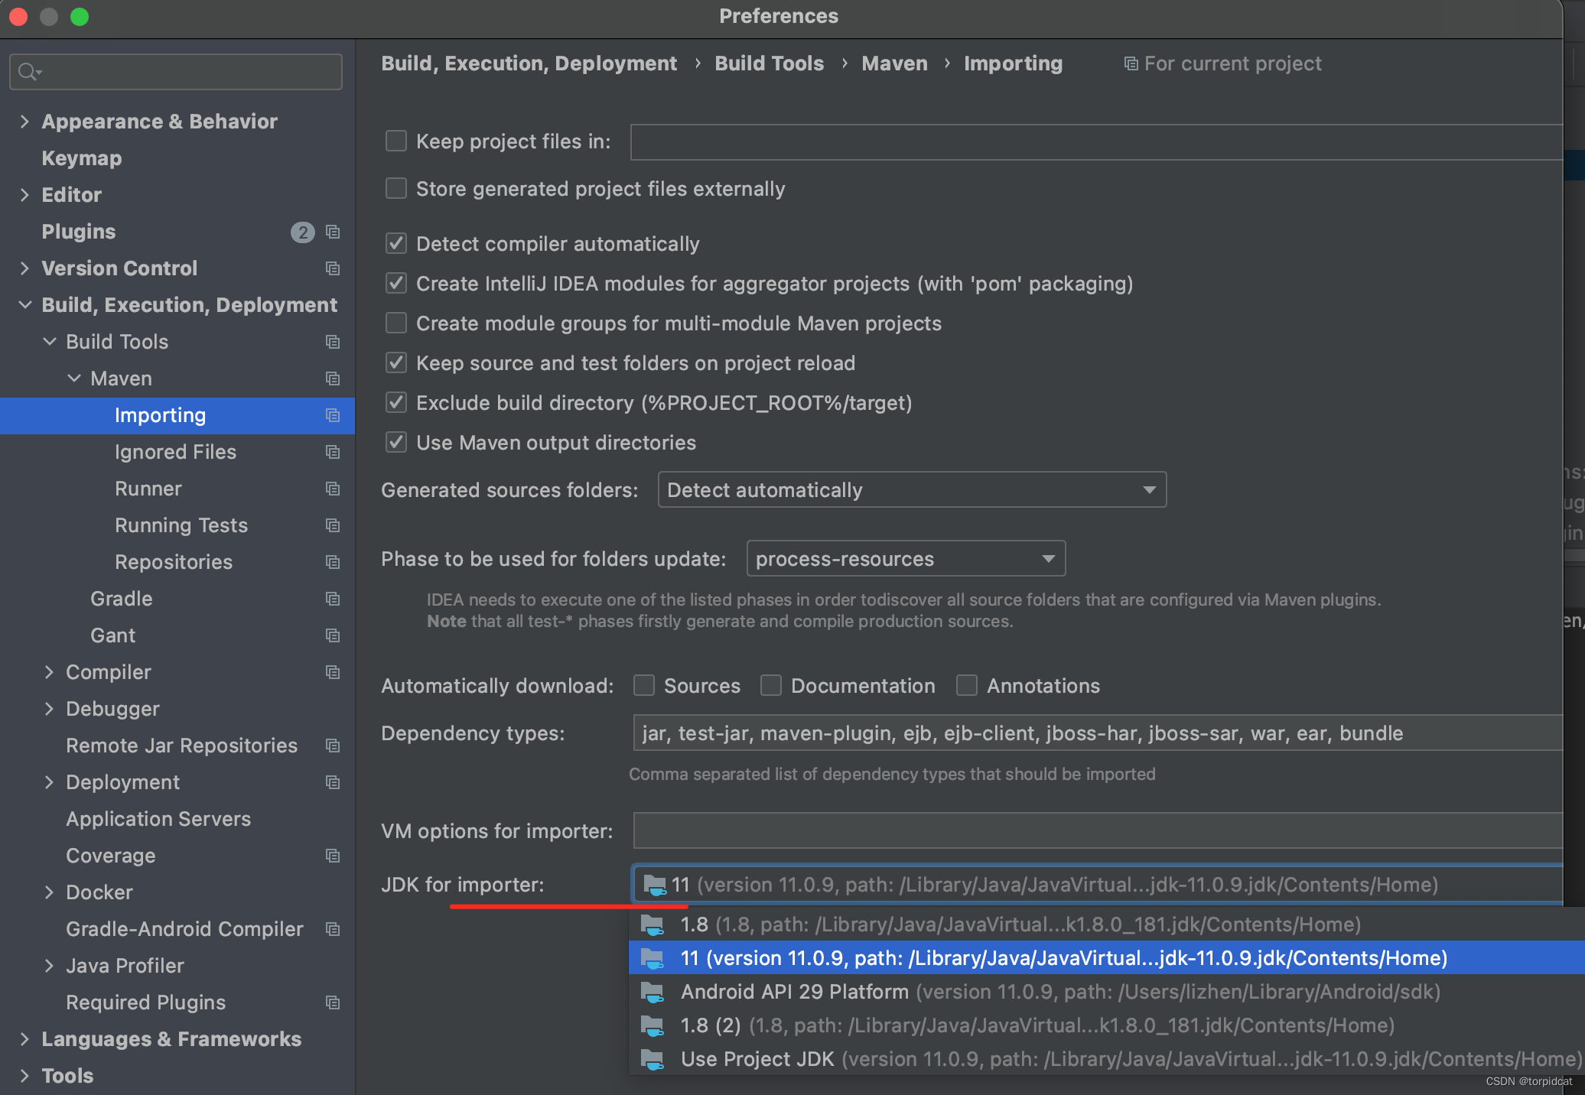Click JDK folder icon for Android API 29 Platform

653,993
